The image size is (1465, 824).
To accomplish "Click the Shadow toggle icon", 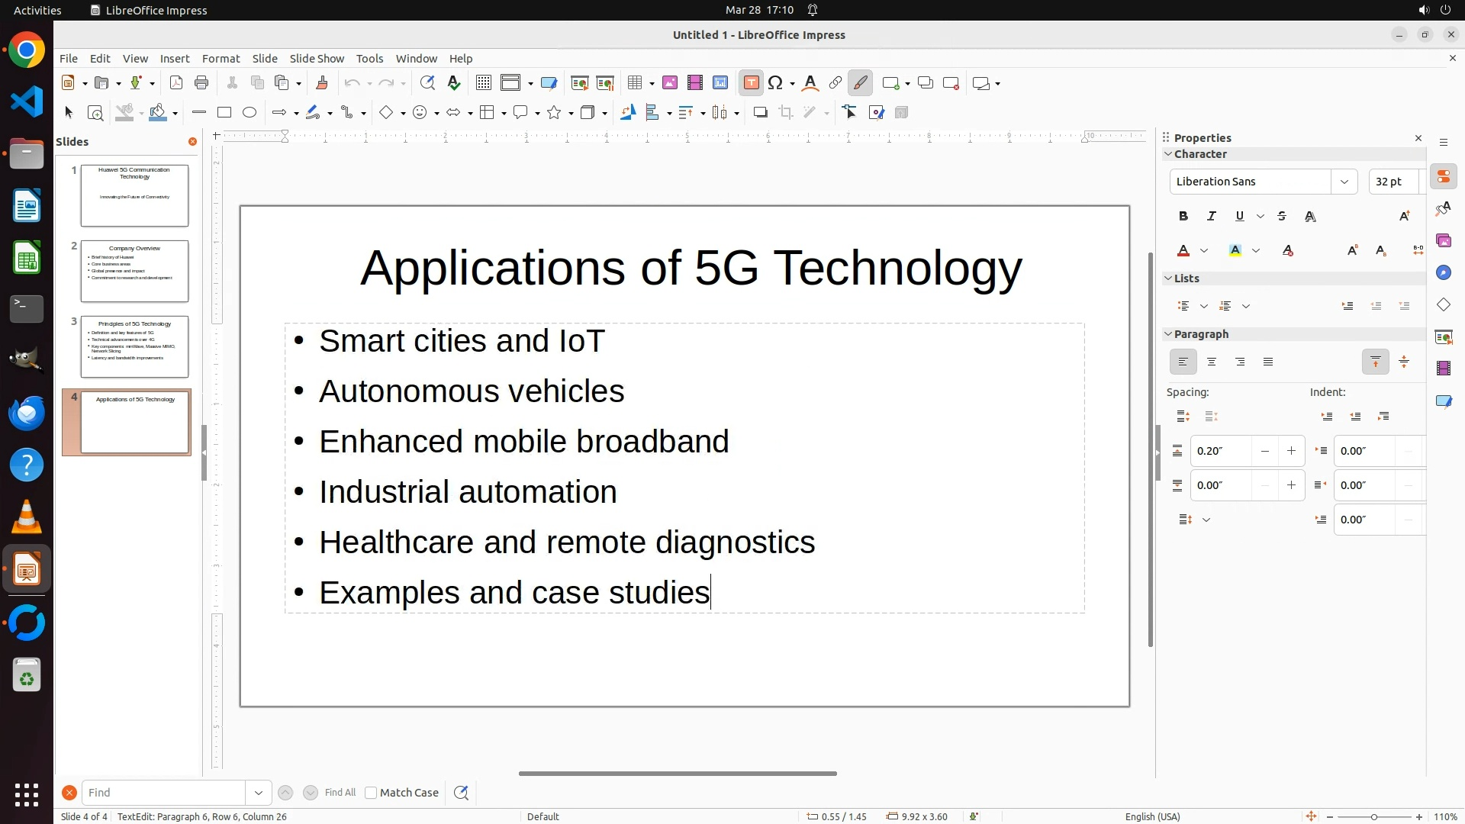I will [x=760, y=113].
